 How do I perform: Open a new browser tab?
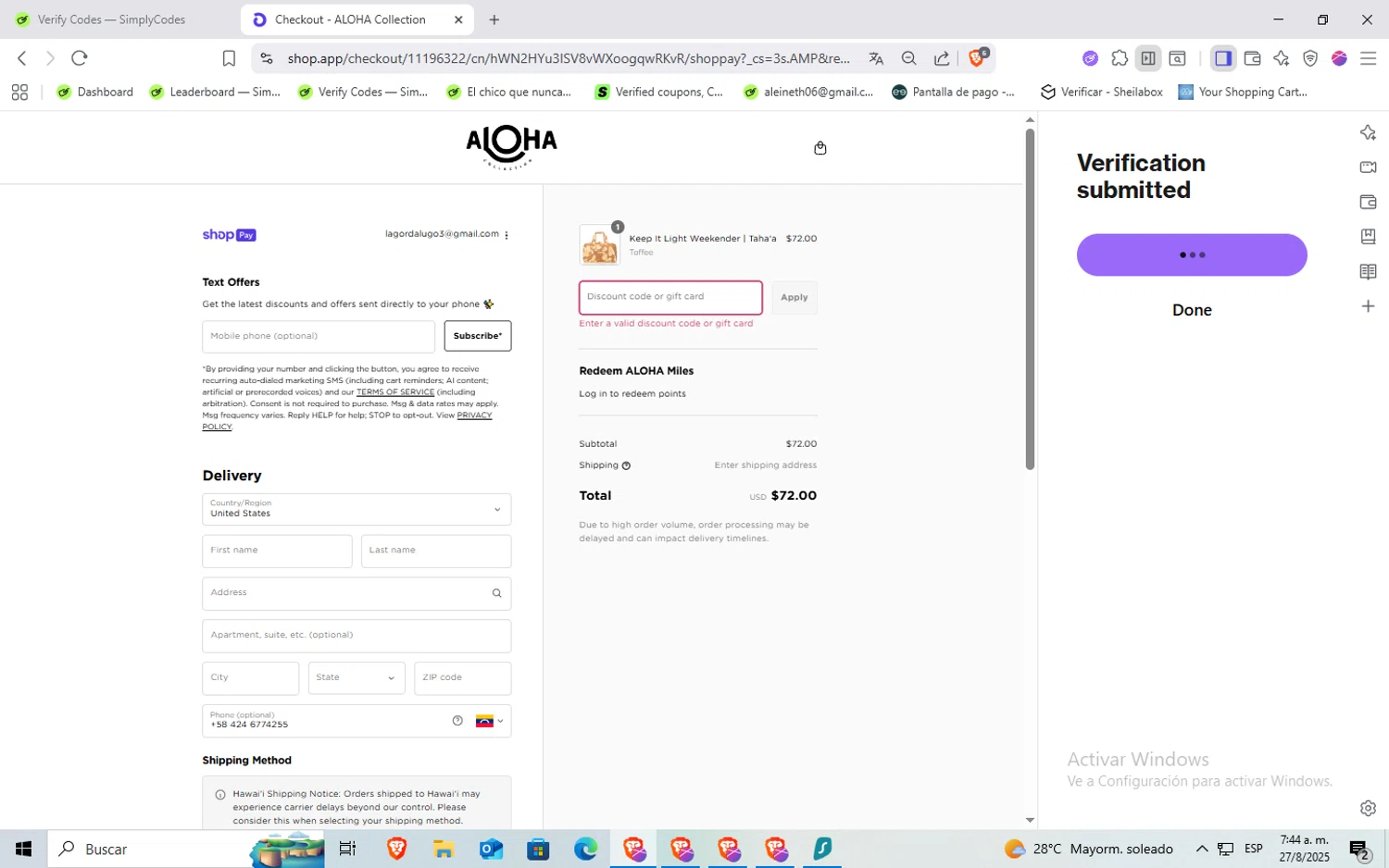pos(494,19)
